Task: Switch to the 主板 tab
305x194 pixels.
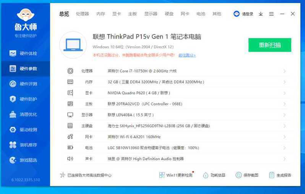Action: 133,14
